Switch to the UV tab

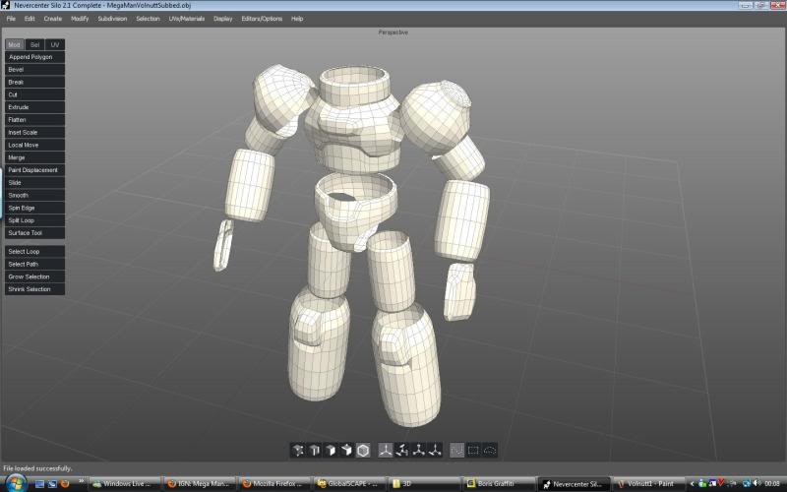point(55,44)
